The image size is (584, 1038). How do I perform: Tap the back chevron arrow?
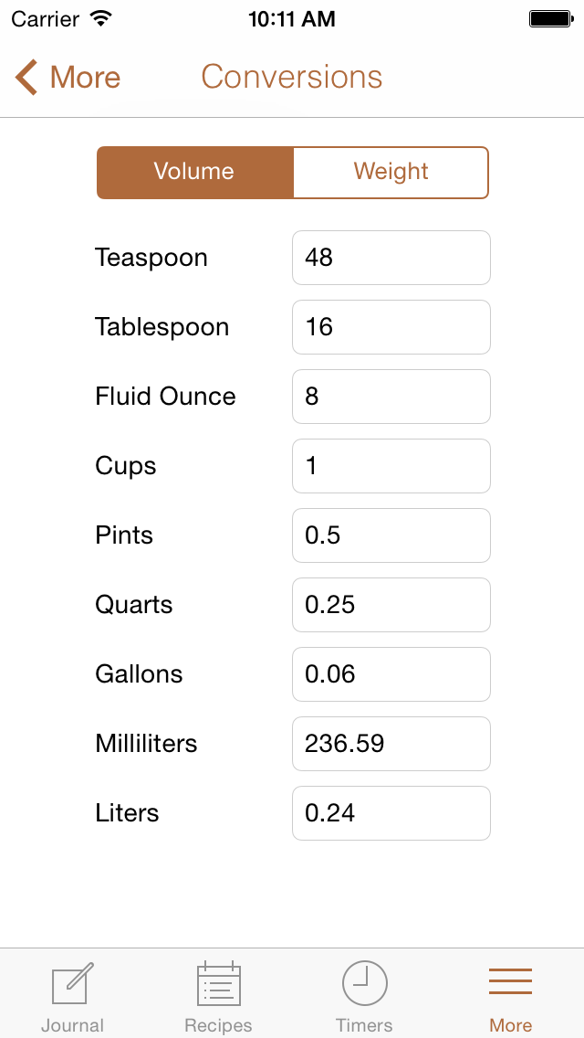click(x=26, y=78)
